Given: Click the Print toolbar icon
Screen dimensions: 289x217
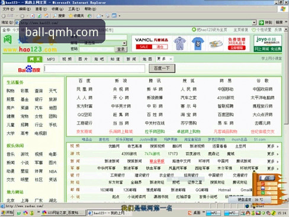Looking at the screenshot, I should tap(108, 16).
